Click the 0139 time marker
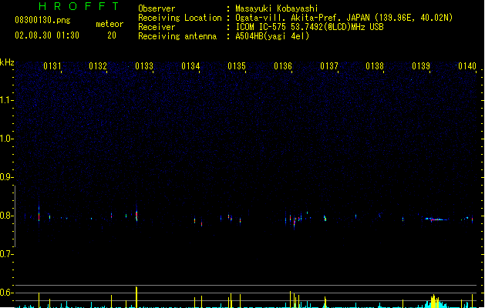This screenshot has height=308, width=485. (x=421, y=66)
